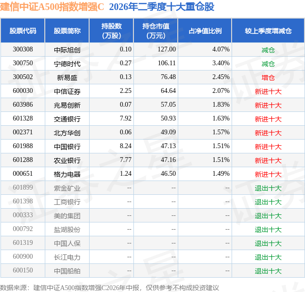Select 北方华创 stock name
The image size is (305, 292).
click(x=67, y=132)
